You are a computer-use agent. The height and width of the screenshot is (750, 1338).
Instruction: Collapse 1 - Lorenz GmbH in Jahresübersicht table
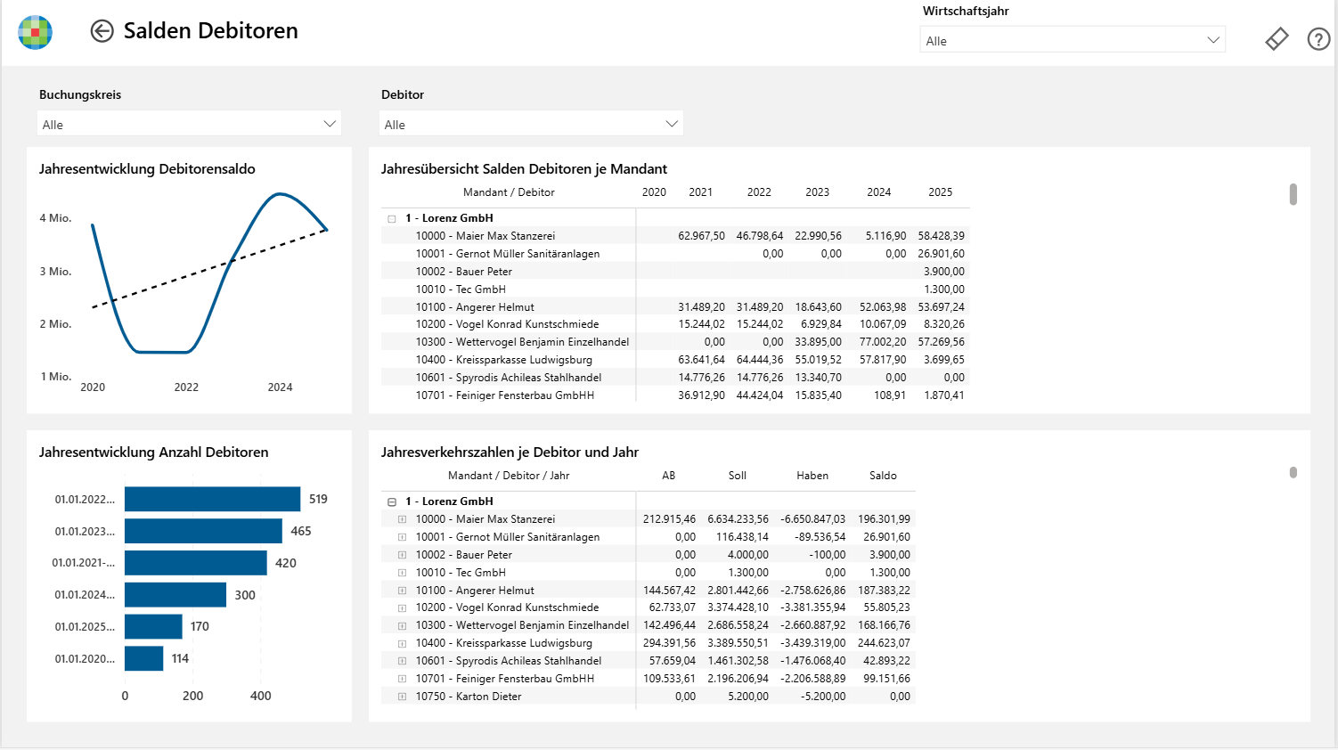click(x=392, y=218)
